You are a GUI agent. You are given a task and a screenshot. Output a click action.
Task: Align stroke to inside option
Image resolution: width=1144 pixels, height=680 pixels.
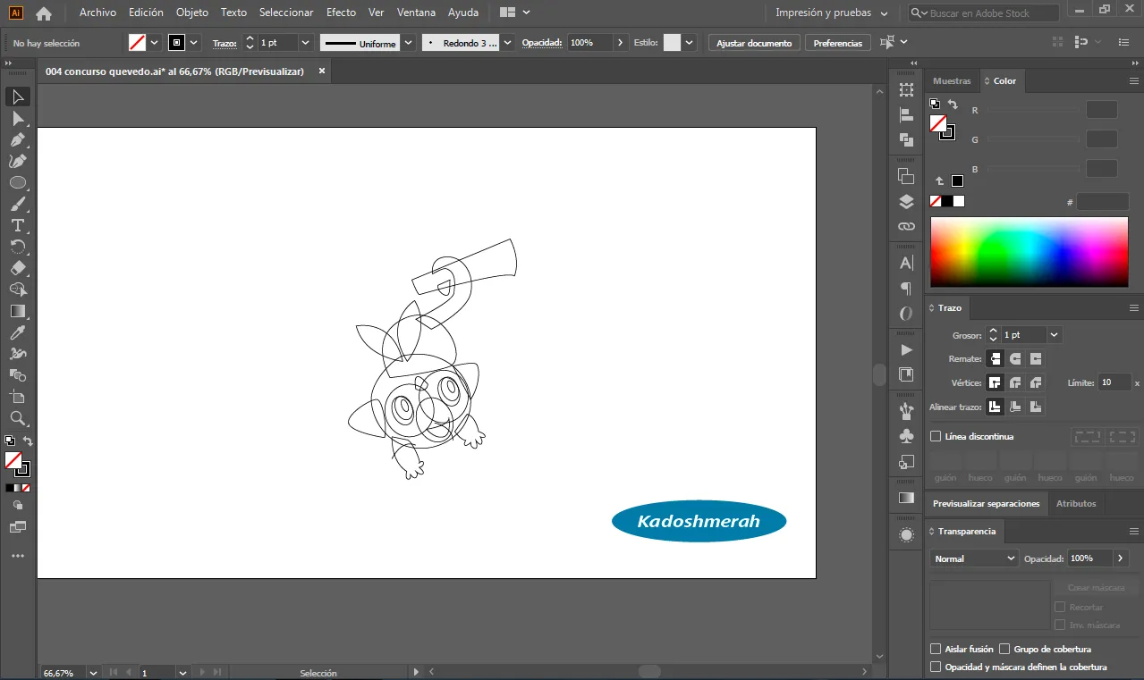[x=1015, y=407]
